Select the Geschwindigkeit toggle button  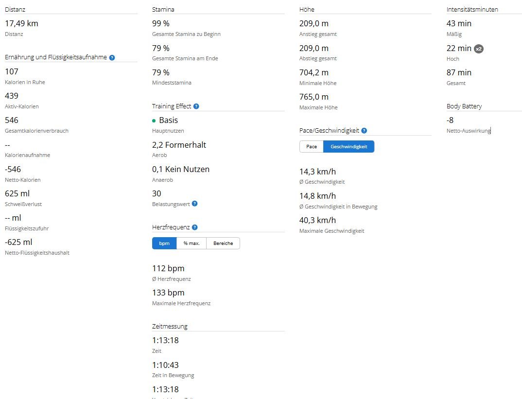tap(348, 147)
